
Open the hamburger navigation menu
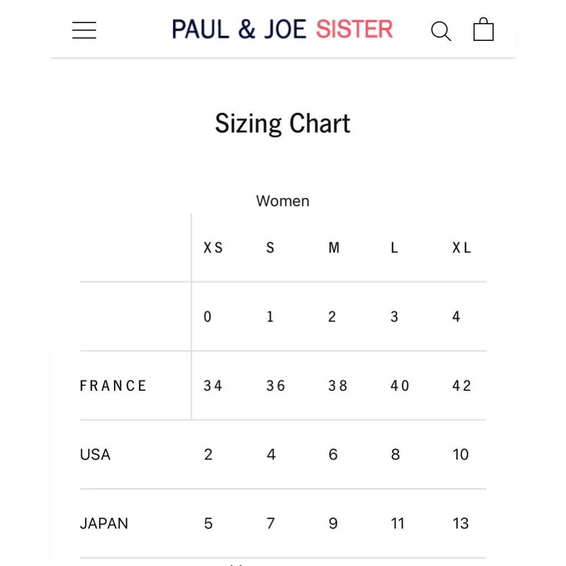(84, 30)
